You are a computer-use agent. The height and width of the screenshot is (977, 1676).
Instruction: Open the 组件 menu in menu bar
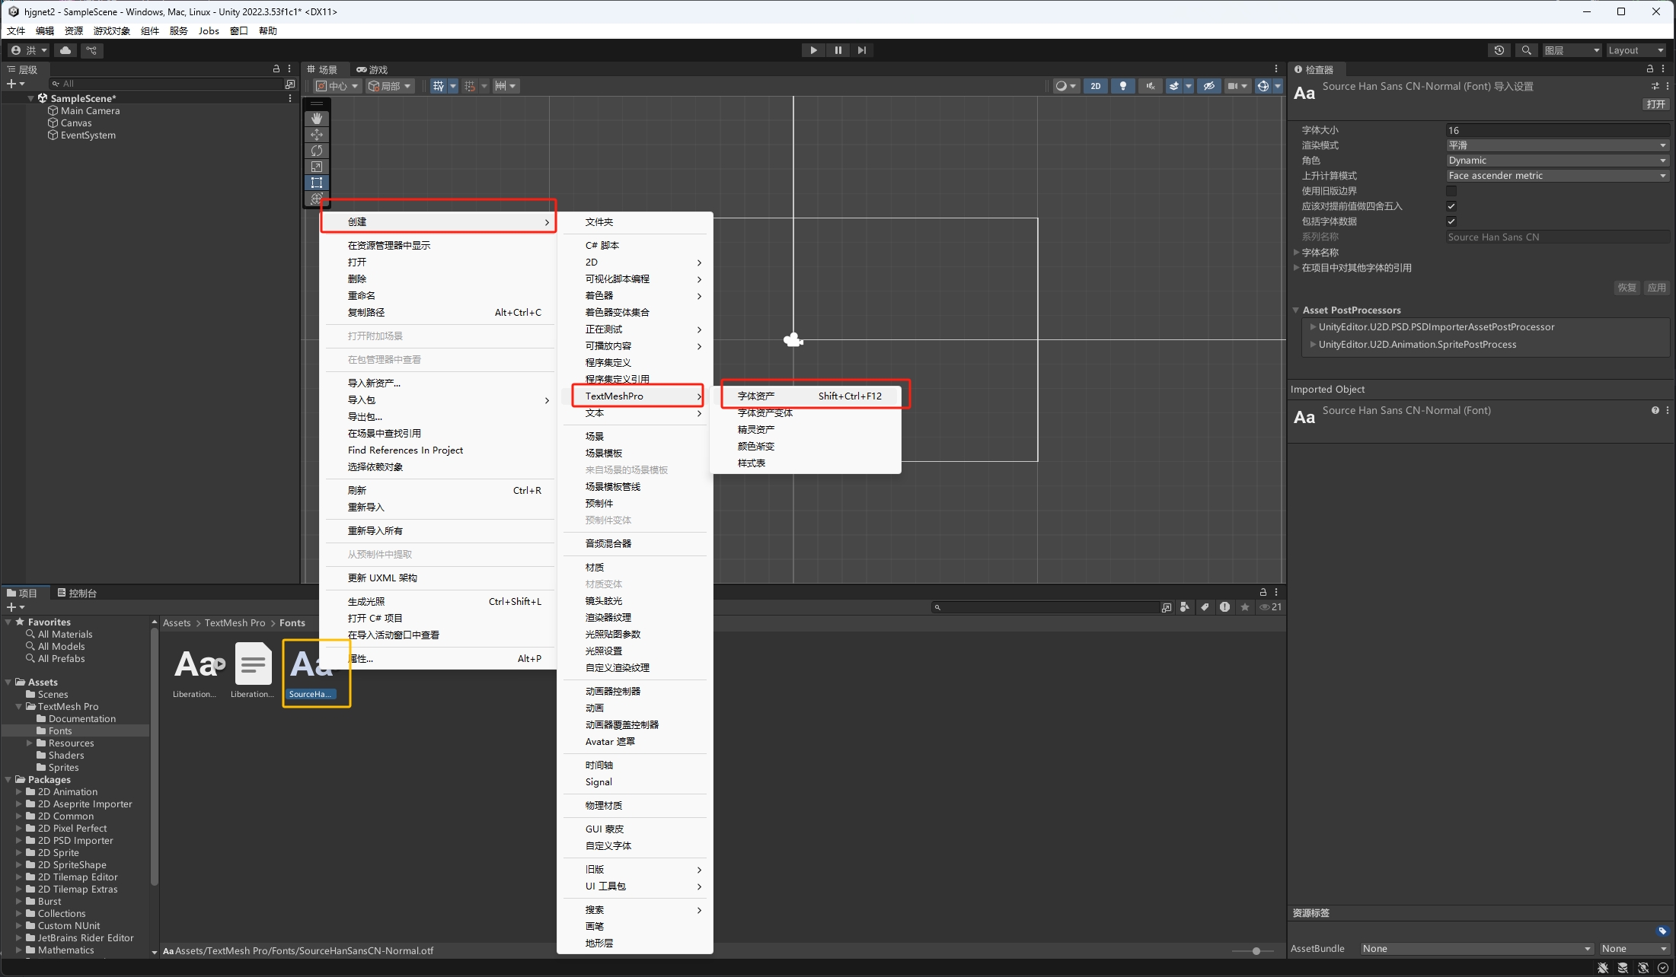[150, 31]
